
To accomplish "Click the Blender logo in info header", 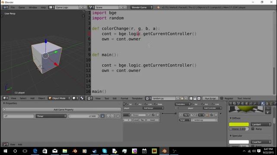I will [158, 7].
